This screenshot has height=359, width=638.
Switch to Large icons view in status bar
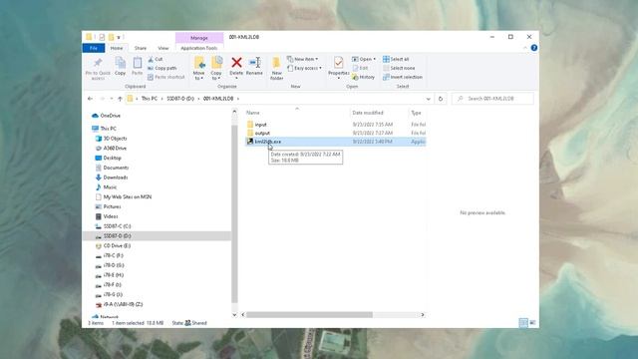pos(532,323)
